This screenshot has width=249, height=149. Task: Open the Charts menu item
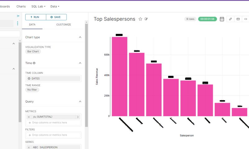(21, 6)
